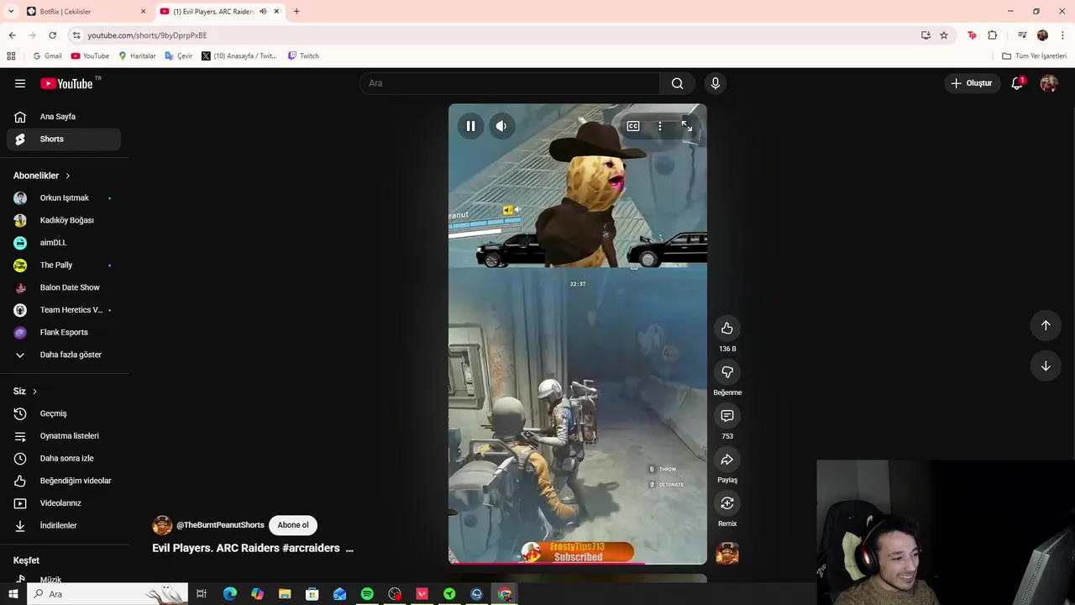Start voice search with microphone icon
This screenshot has width=1075, height=605.
pyautogui.click(x=716, y=83)
